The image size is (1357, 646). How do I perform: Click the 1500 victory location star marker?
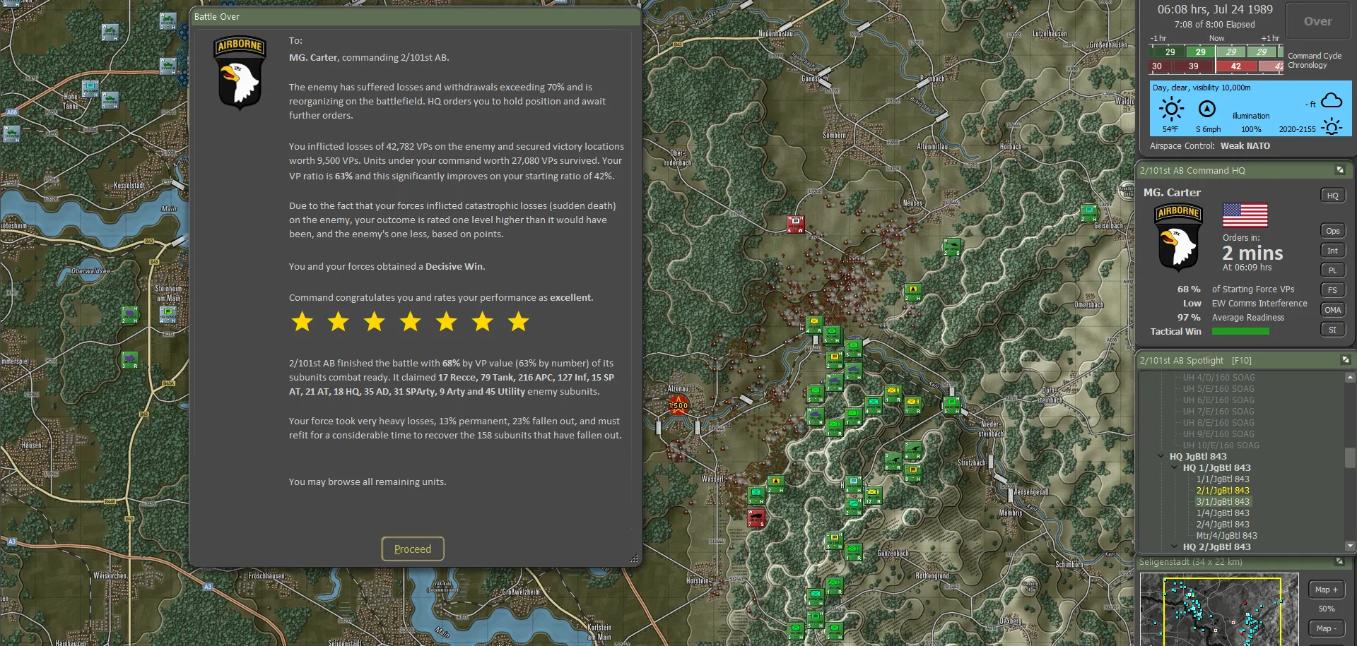click(678, 405)
